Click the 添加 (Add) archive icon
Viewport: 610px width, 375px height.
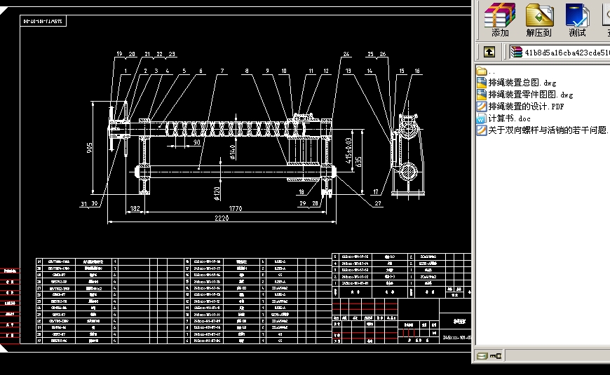(x=500, y=19)
